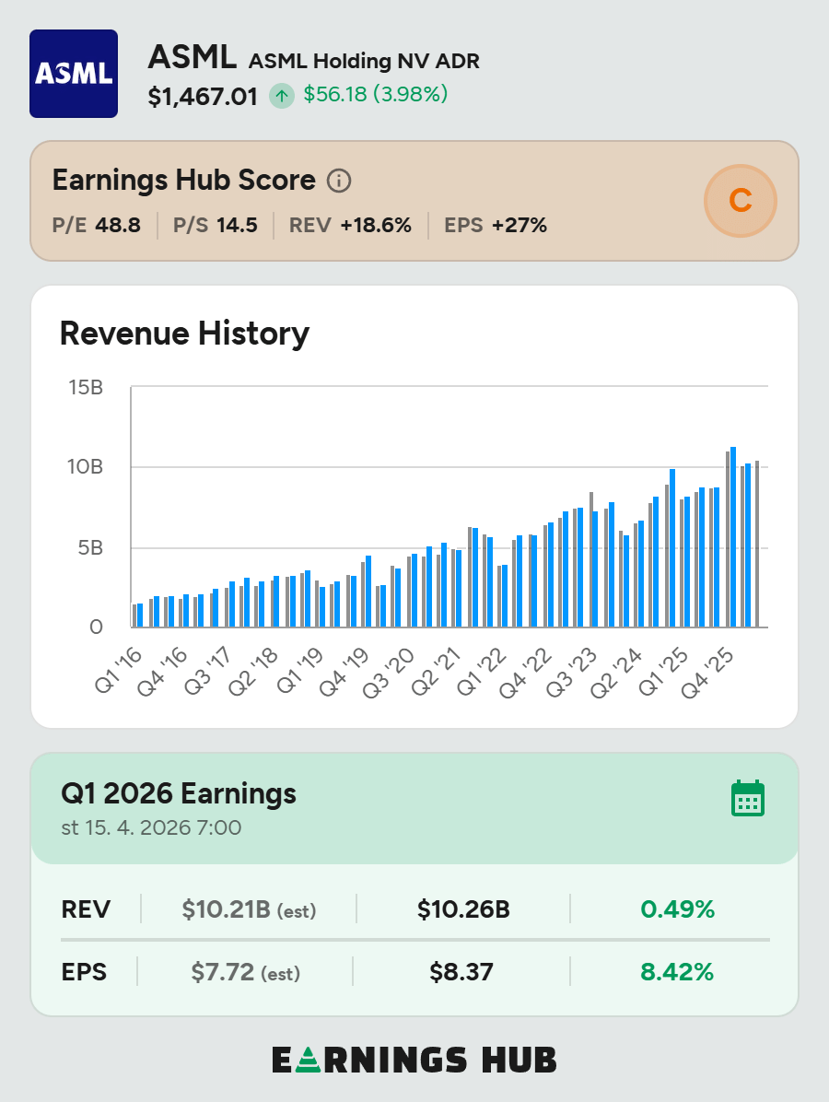829x1102 pixels.
Task: Select the P/S 14.5 metric
Action: pyautogui.click(x=216, y=225)
